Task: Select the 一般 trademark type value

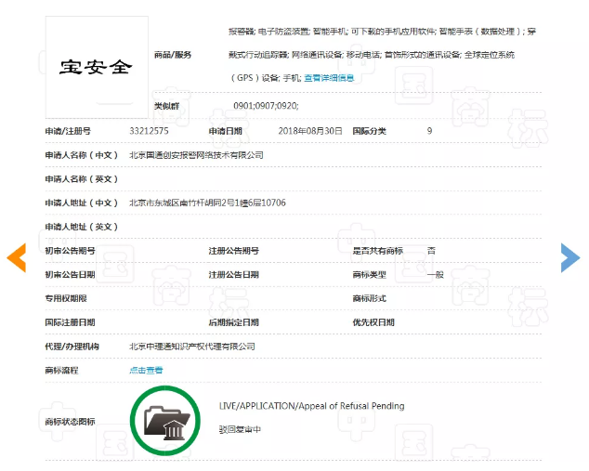Action: pos(436,275)
